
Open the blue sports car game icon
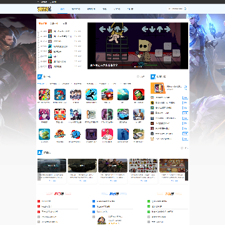tap(123, 114)
